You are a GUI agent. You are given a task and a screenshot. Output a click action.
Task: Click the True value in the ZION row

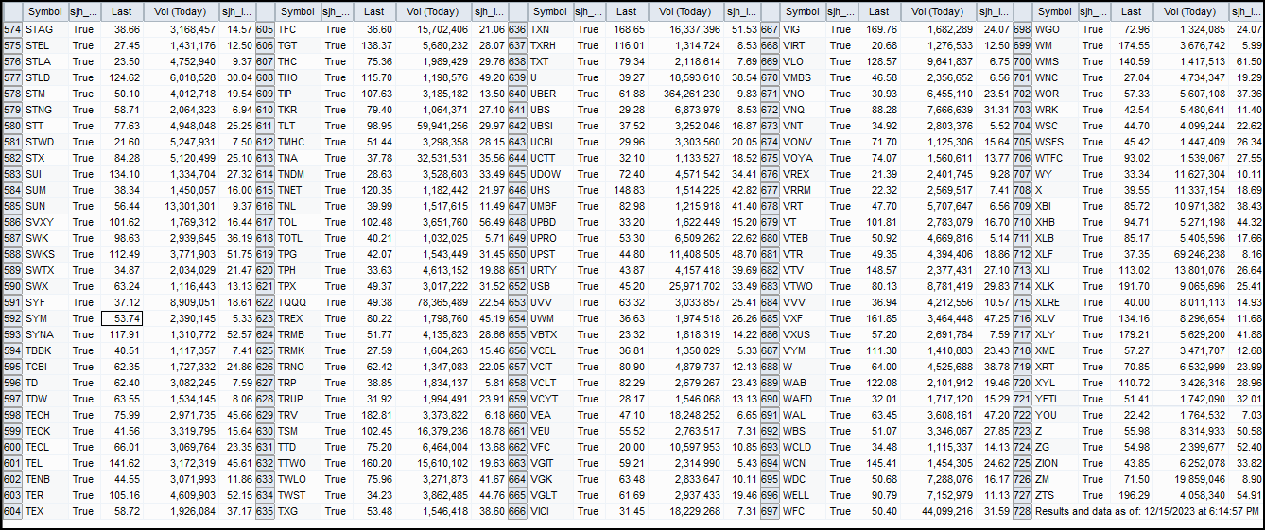click(1093, 463)
